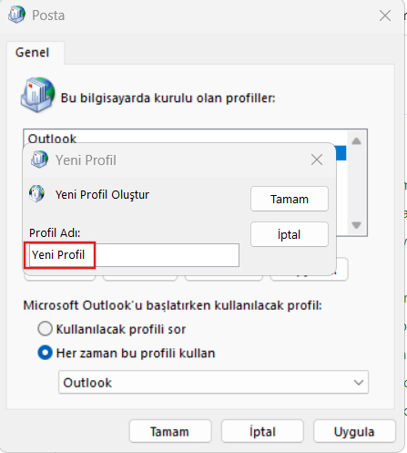
Task: Click İptal at the bottom of the Posta window
Action: click(x=262, y=431)
